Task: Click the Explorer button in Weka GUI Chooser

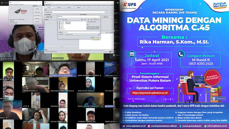Action: tap(37, 8)
